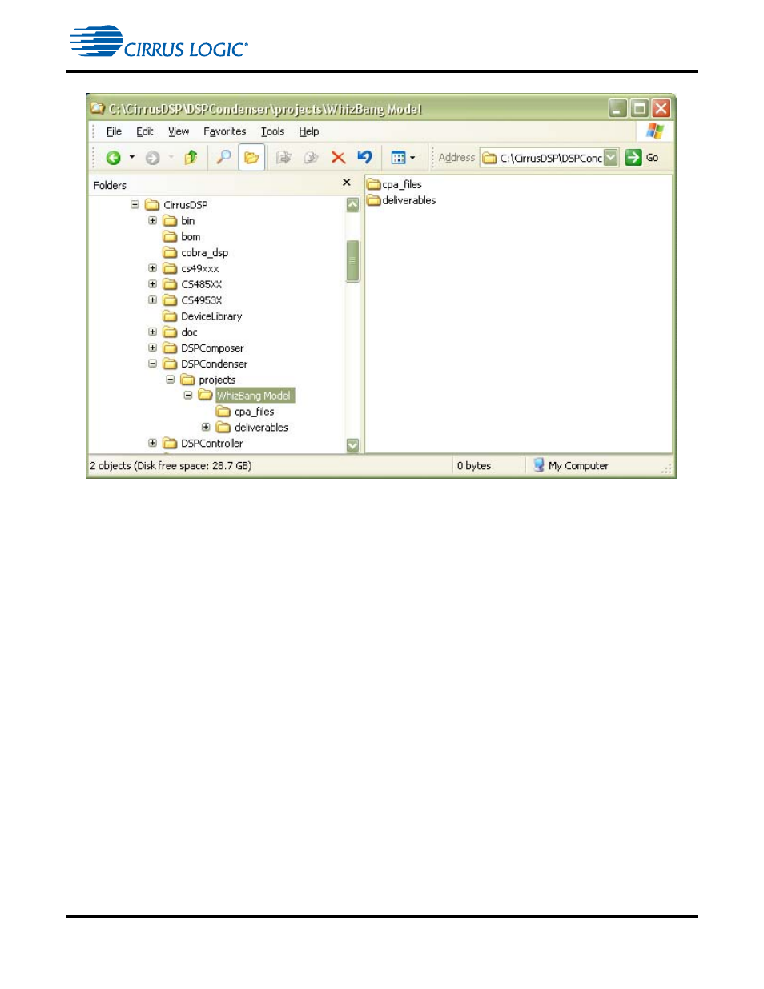764x989 pixels.
Task: Collapse the CirrusDSP tree node
Action: [135, 205]
